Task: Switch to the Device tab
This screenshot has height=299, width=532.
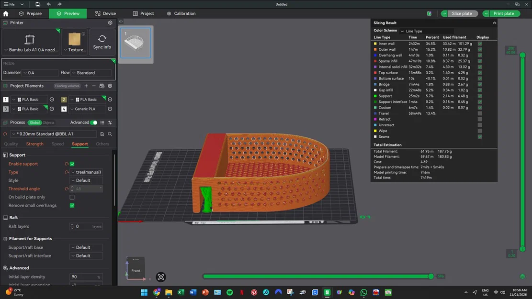Action: 105,13
